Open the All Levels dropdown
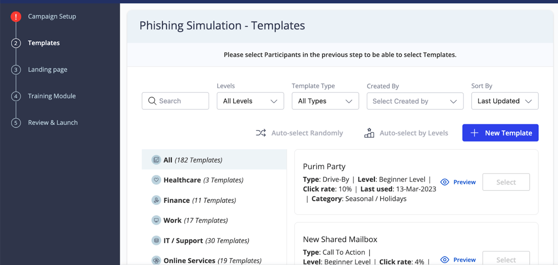 pyautogui.click(x=250, y=101)
